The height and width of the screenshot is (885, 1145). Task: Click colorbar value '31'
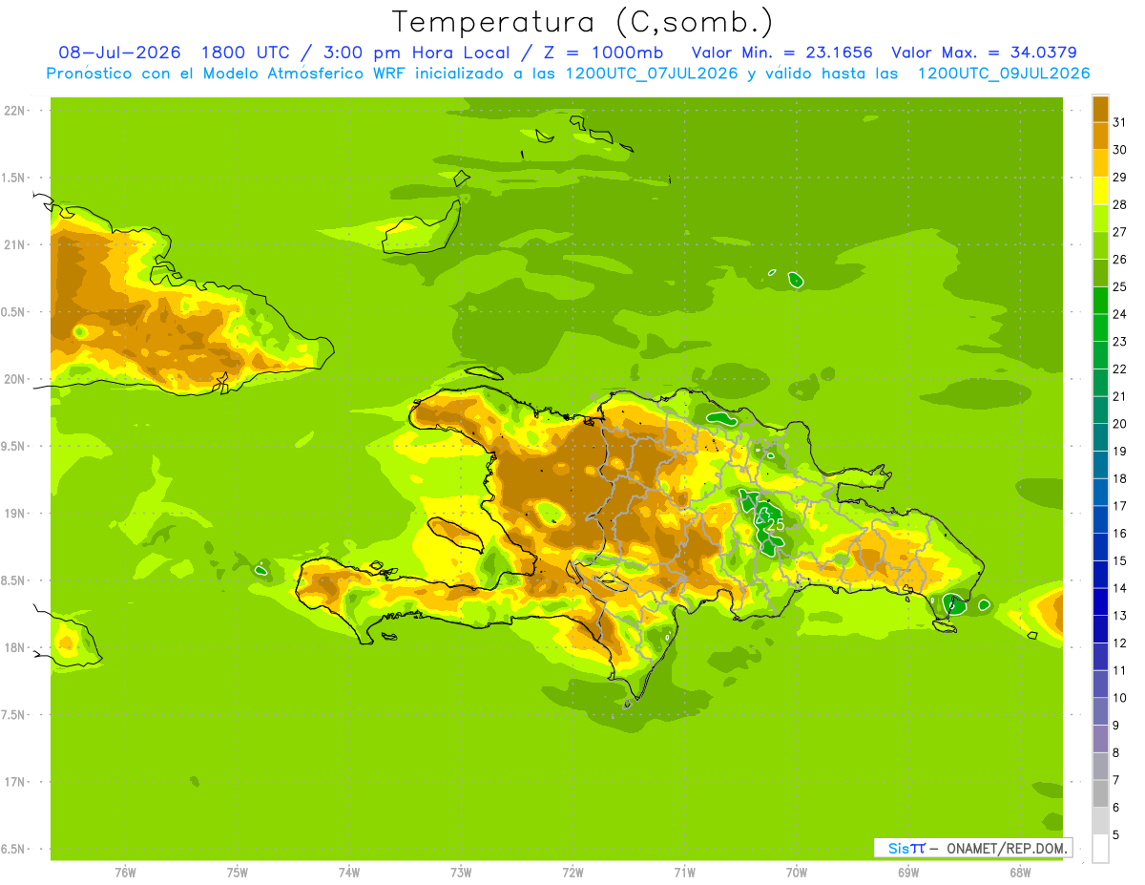[1119, 122]
